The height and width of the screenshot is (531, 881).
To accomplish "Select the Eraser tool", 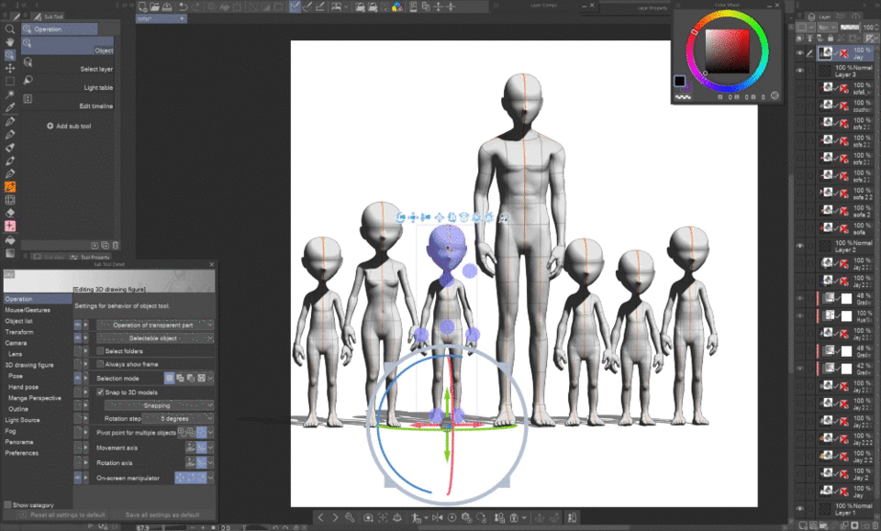I will click(9, 213).
